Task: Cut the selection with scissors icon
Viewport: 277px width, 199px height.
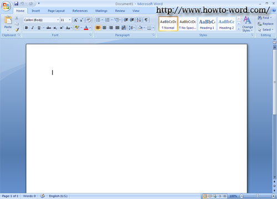Action: point(17,18)
